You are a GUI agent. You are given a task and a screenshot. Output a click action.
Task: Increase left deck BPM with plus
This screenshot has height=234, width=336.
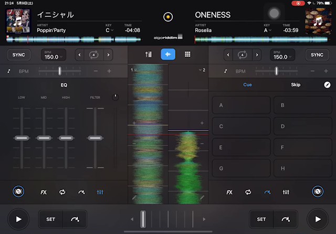pos(109,71)
